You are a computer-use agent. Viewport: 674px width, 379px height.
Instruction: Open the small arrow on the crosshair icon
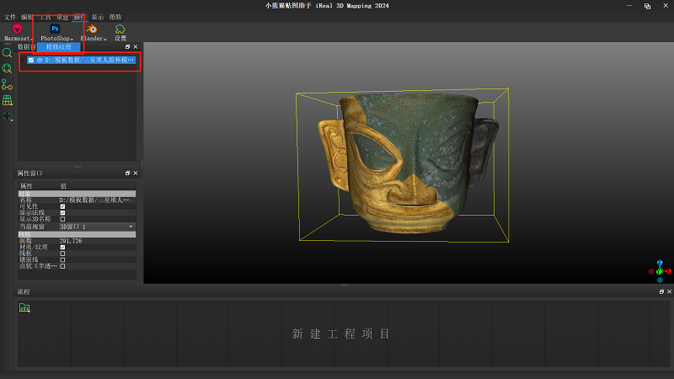[12, 120]
